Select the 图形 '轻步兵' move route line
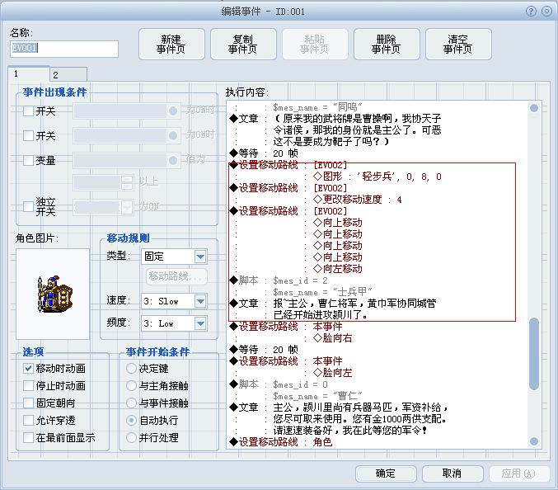Viewport: 558px width, 490px height. coord(377,177)
